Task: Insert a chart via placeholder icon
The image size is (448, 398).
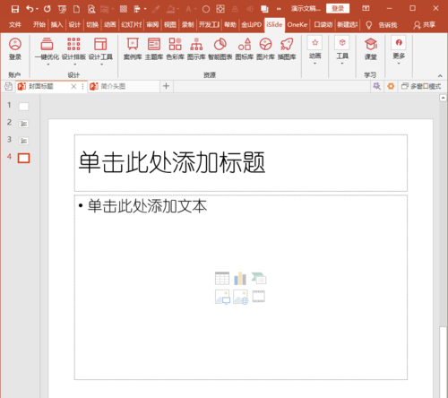Action: click(x=240, y=279)
